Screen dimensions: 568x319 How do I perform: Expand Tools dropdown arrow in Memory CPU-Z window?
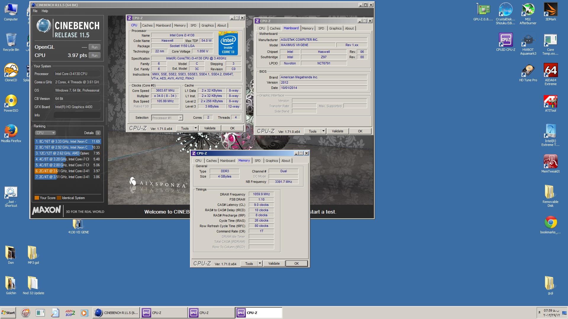pyautogui.click(x=260, y=263)
